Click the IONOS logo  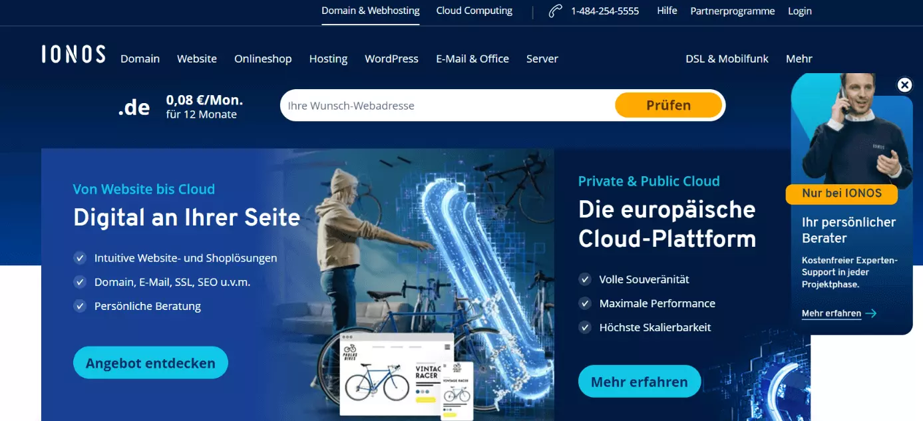(73, 55)
